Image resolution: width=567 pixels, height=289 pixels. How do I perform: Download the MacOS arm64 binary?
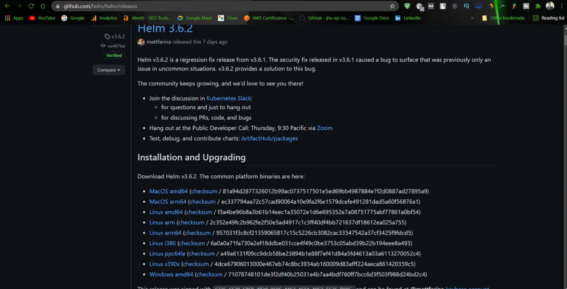[x=168, y=202]
